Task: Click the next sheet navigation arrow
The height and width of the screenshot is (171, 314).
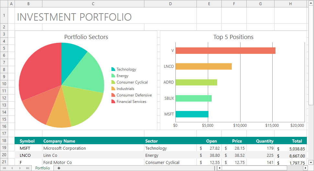Action: pos(20,168)
